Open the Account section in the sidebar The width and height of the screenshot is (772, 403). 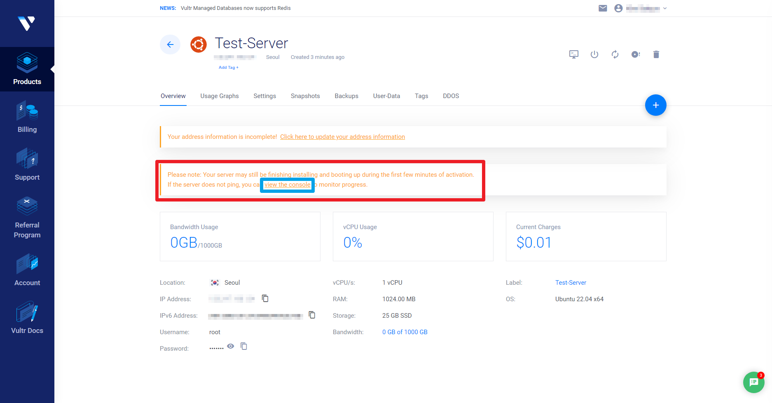coord(27,270)
